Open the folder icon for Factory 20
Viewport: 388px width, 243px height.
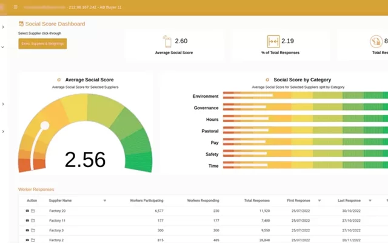(x=33, y=211)
